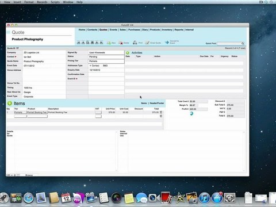Open the Internal navigation link
Image resolution: width=276 pixels, height=207 pixels.
coord(190,30)
